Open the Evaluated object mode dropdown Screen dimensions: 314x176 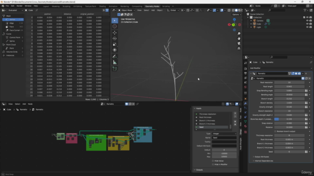coord(16,10)
